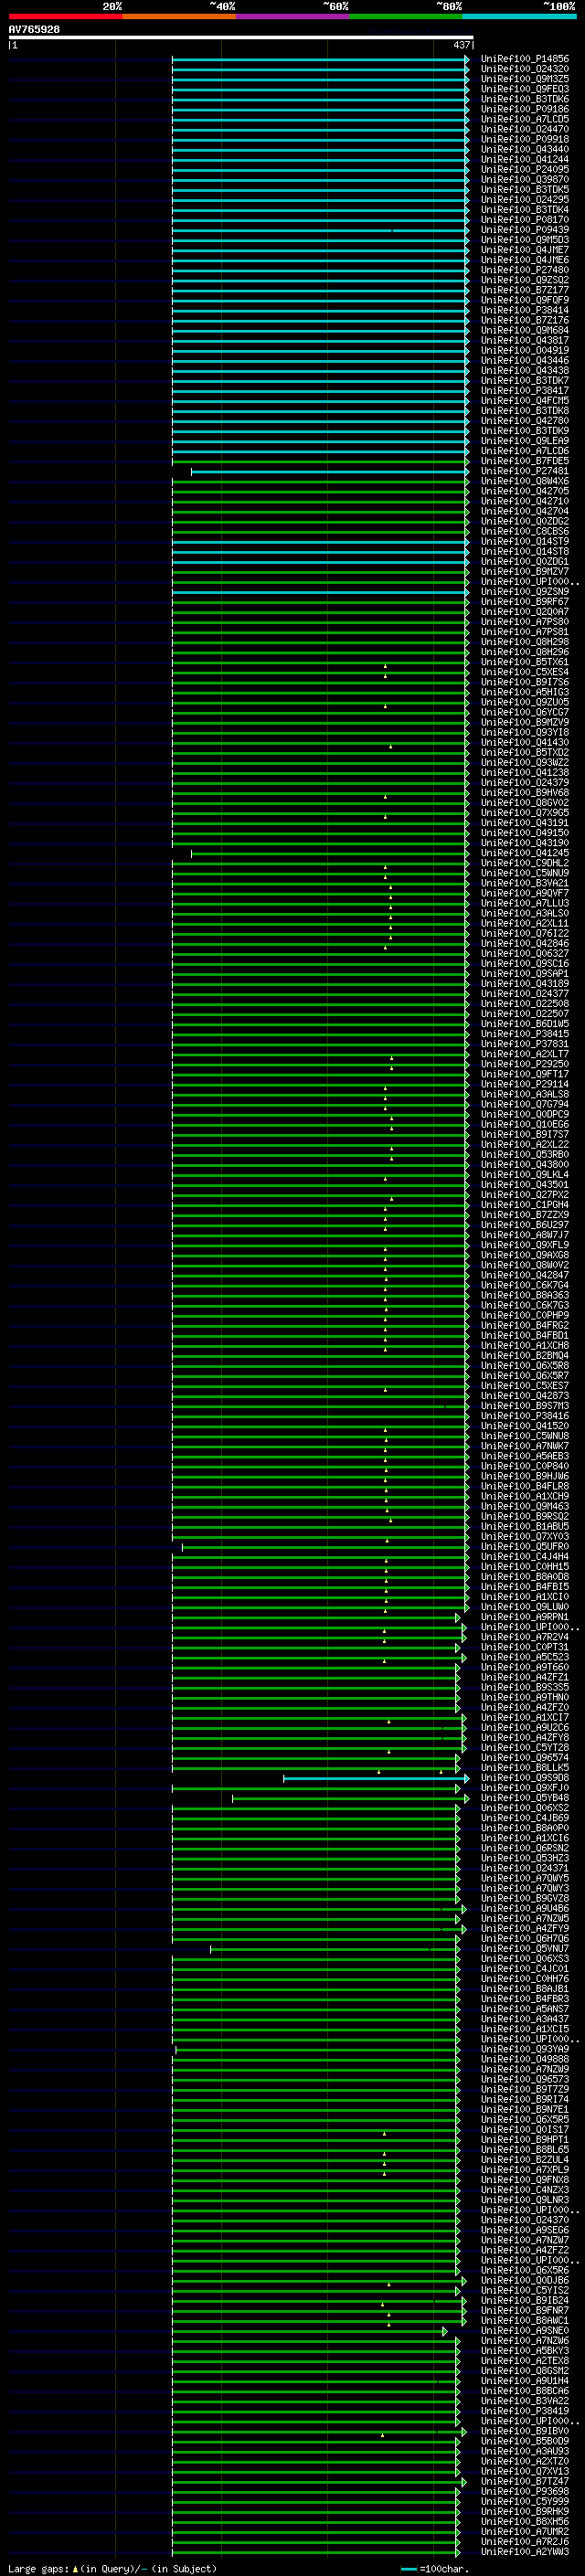Open the UniRef100_A5AEB3 entry
The image size is (585, 2576).
(524, 1456)
